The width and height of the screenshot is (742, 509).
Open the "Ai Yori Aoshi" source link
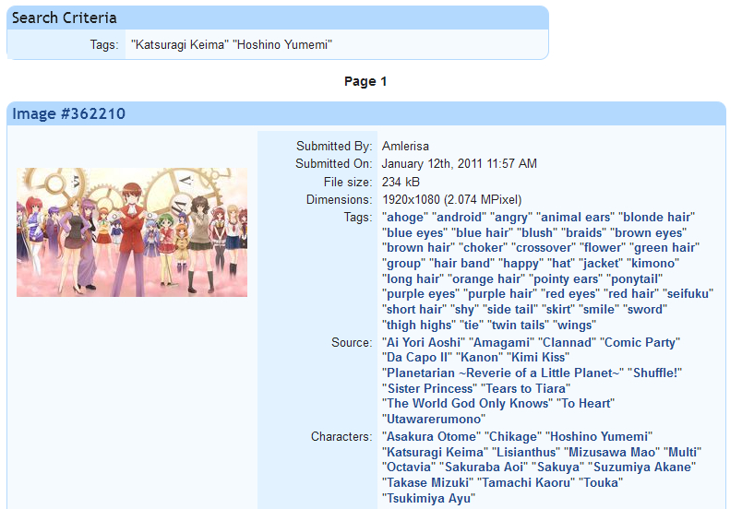click(x=424, y=342)
